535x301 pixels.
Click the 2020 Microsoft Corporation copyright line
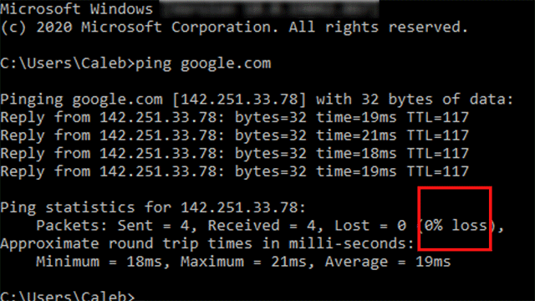tap(234, 28)
